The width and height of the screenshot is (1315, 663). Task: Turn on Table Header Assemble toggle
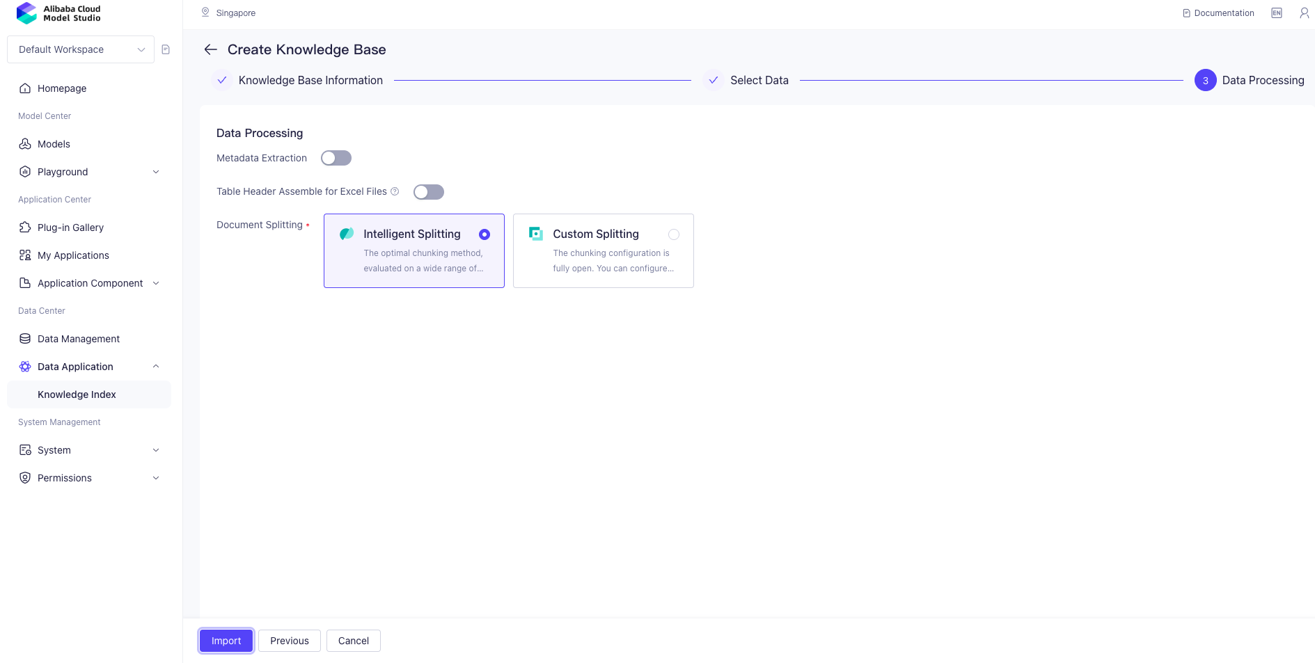[429, 192]
